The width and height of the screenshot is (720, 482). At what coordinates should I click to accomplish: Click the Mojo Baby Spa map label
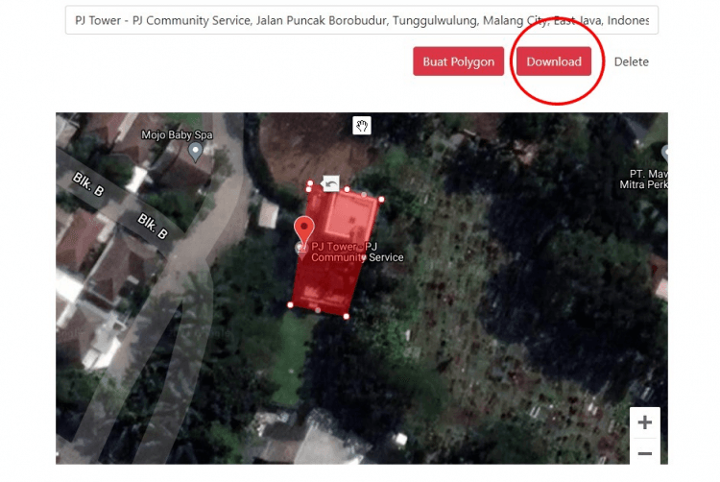[x=177, y=135]
